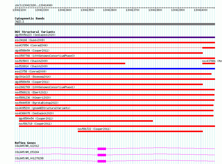Click ruler position 130413900
This screenshot has width=222, height=164.
[x=178, y=10]
